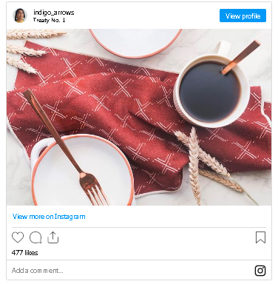Follow the View more on Instagram link
278x284 pixels.
[x=49, y=217]
